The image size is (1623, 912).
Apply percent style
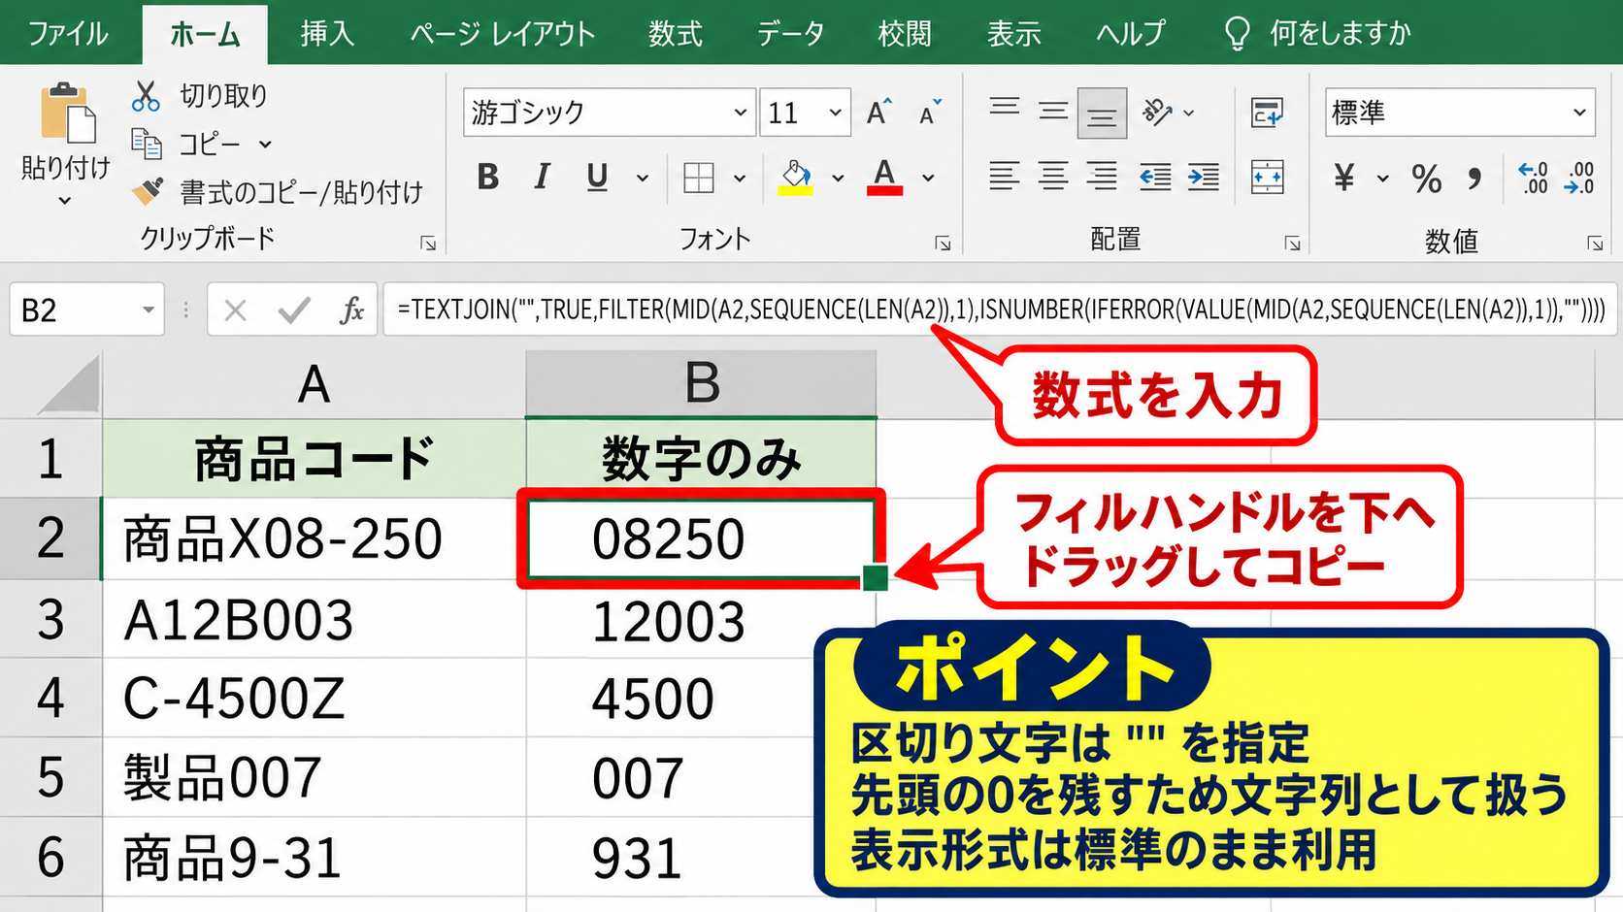[1427, 179]
